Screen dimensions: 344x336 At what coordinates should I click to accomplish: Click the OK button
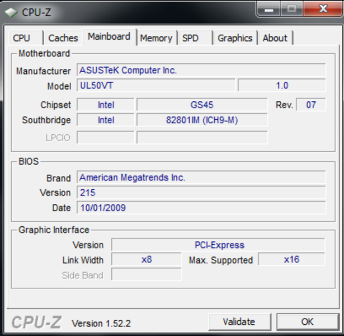point(308,322)
